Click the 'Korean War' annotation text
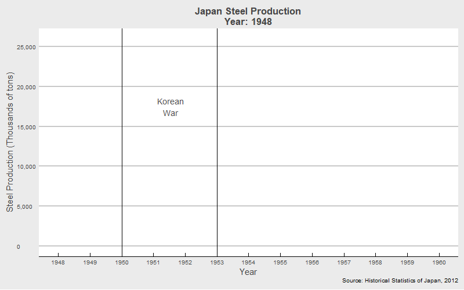Image resolution: width=464 pixels, height=290 pixels. click(x=171, y=107)
